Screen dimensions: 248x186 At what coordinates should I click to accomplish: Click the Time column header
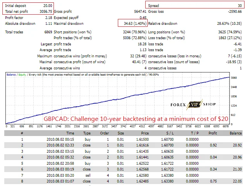pyautogui.click(x=70, y=133)
